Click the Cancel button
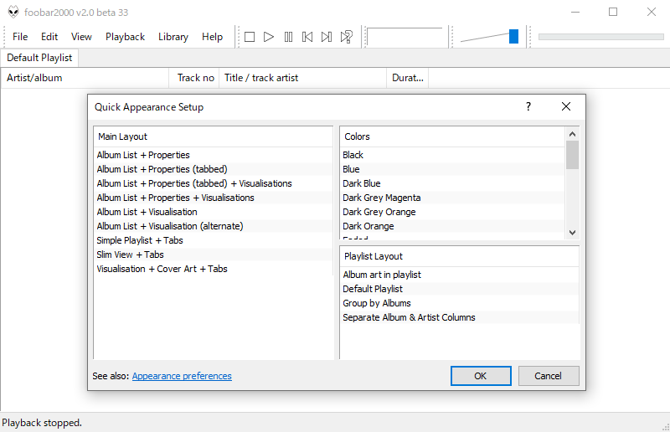The height and width of the screenshot is (432, 670). point(549,376)
